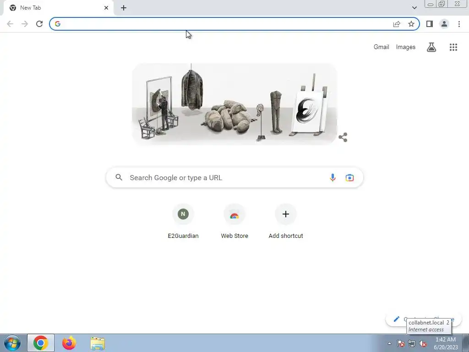Reload the page with the refresh icon
Screen dimensions: 469x352
(x=39, y=24)
